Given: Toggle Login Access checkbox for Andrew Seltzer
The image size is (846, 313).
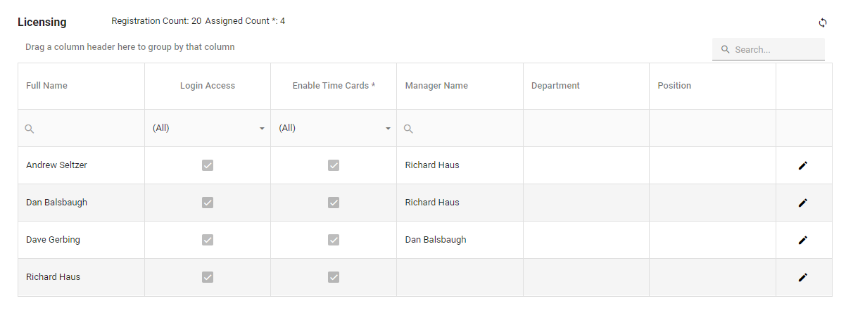Looking at the screenshot, I should pos(208,165).
